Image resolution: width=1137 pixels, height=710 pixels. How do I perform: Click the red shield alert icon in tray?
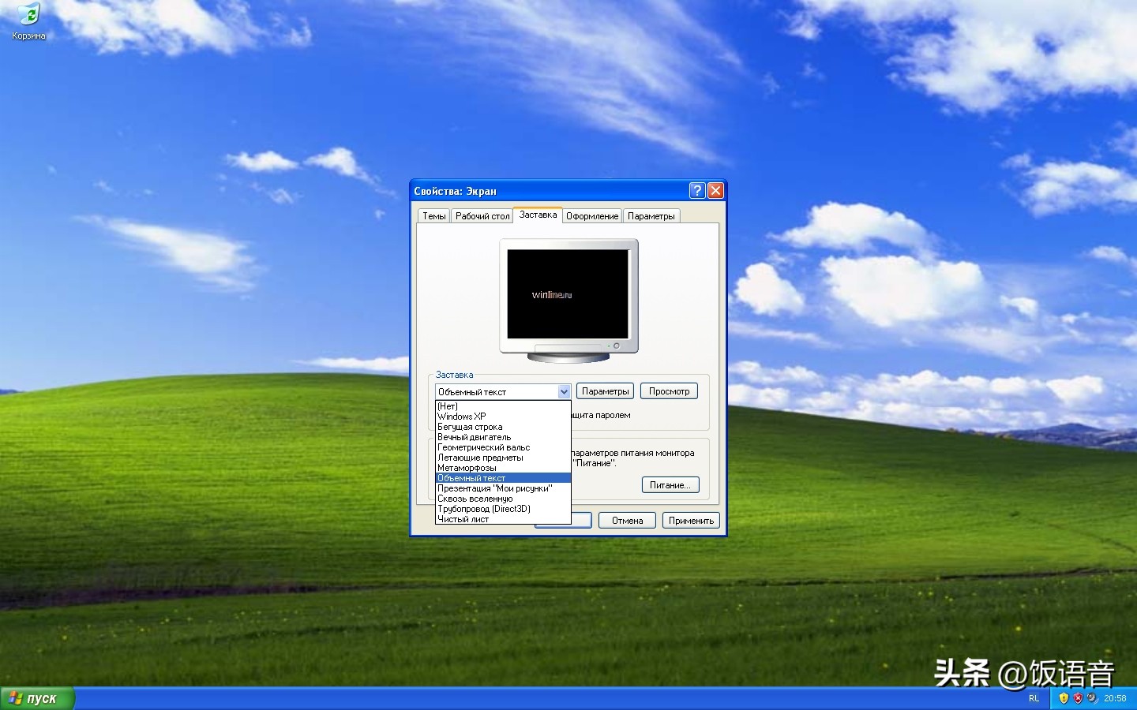click(1078, 698)
